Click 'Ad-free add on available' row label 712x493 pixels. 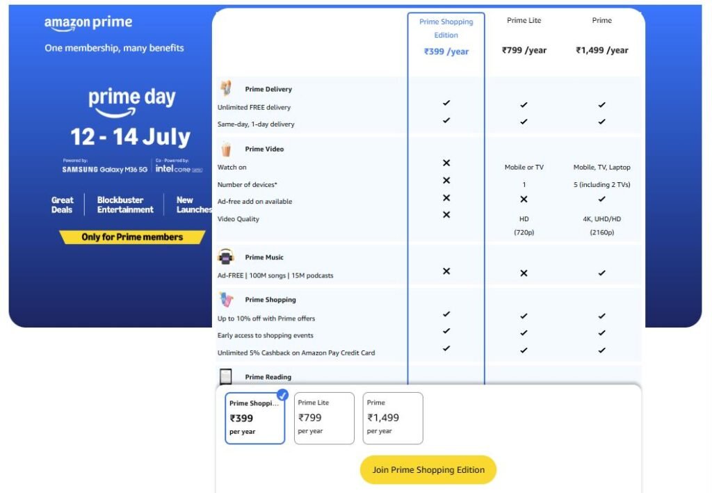click(x=254, y=202)
